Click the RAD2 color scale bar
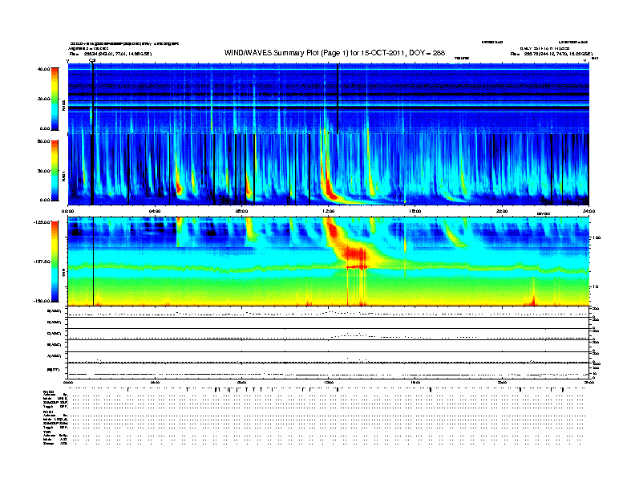The height and width of the screenshot is (491, 635). [x=55, y=99]
